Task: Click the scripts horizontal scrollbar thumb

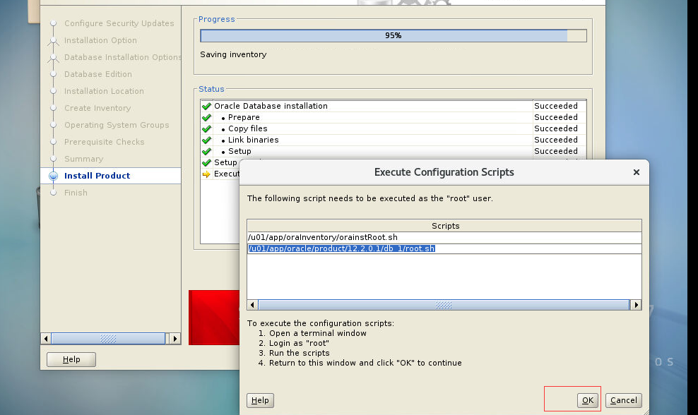Action: pos(444,305)
